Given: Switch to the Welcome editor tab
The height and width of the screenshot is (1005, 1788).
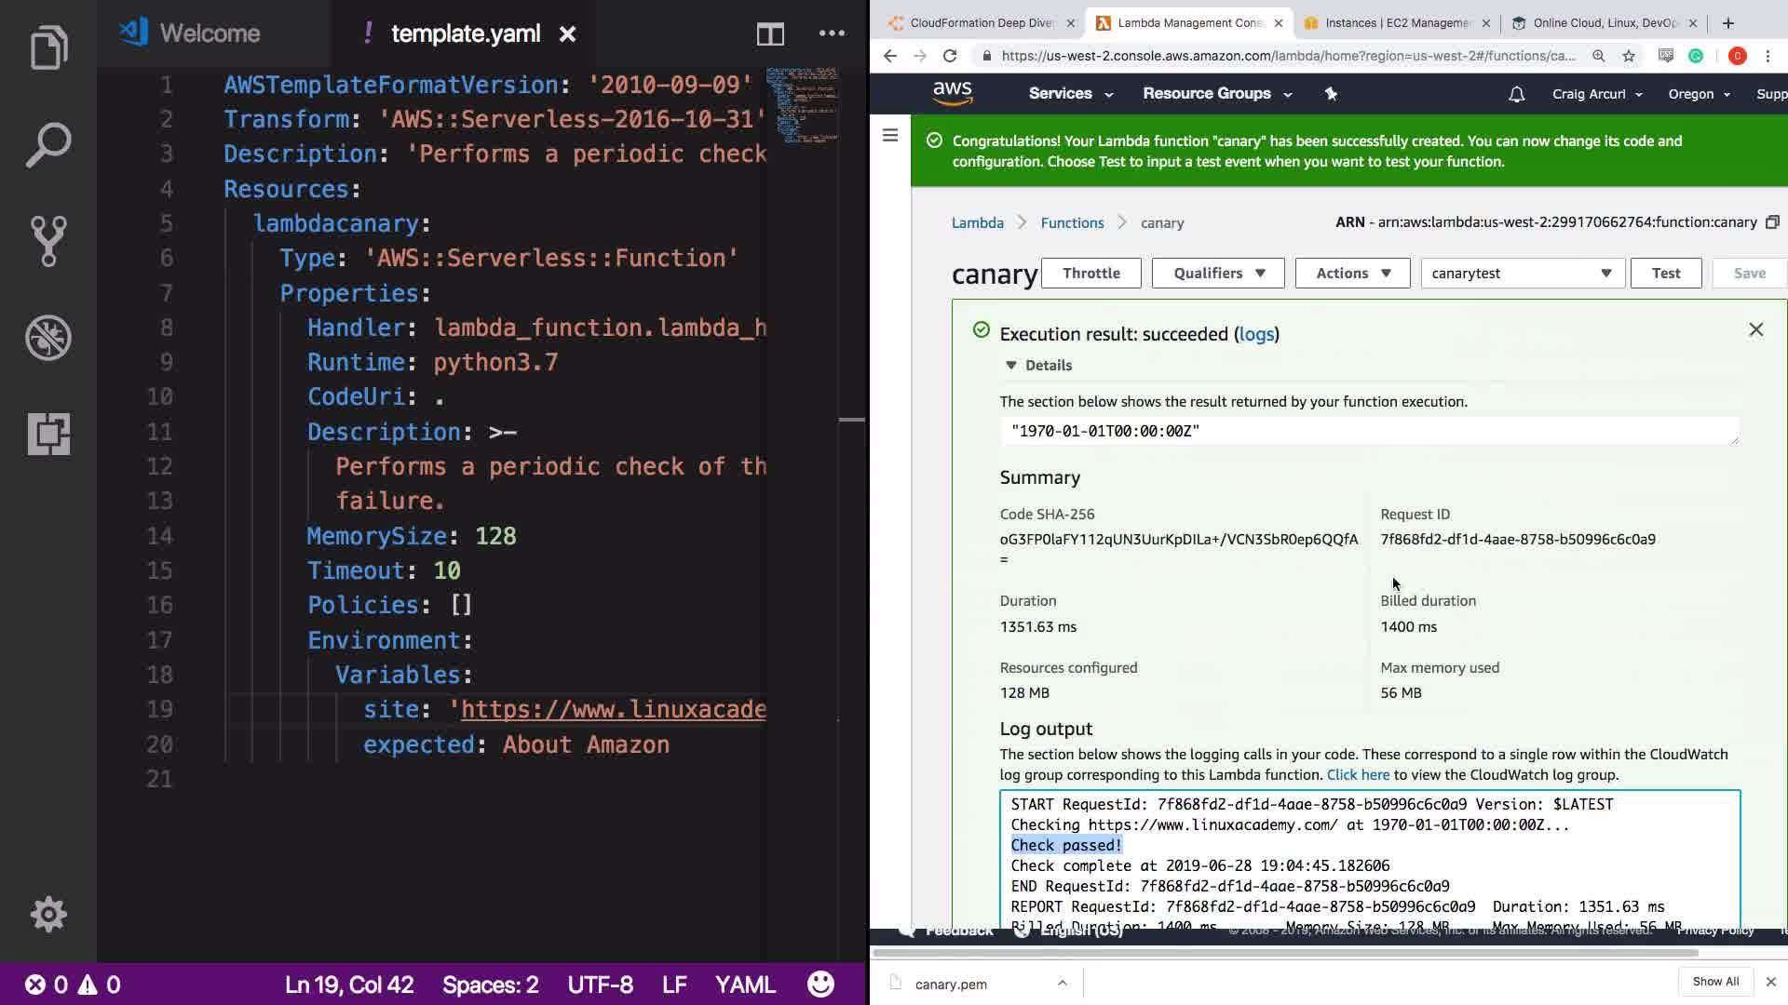Looking at the screenshot, I should click(x=210, y=33).
